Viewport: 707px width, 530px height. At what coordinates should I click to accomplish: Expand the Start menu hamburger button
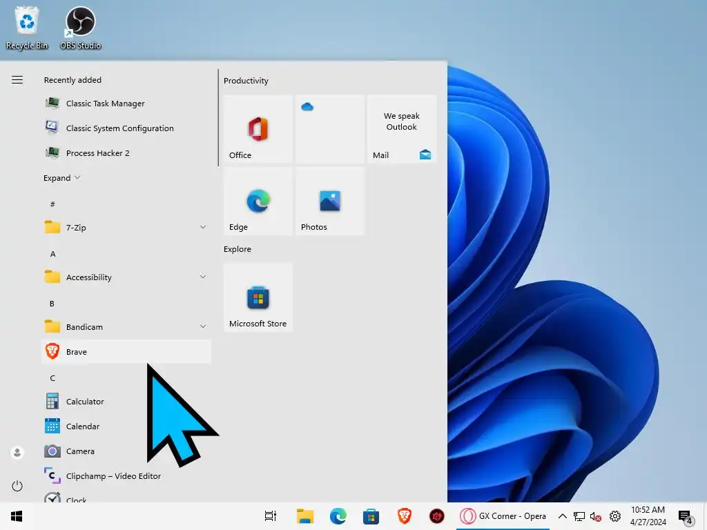pyautogui.click(x=17, y=80)
